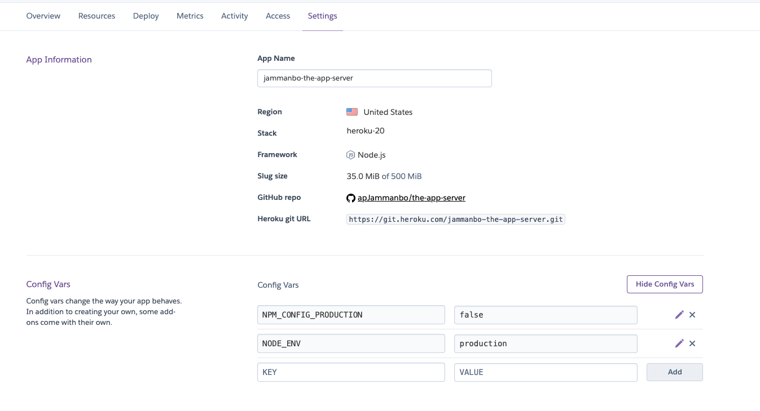
Task: Click the '35.0 MiB of 500 MiB' slug size
Action: (384, 176)
